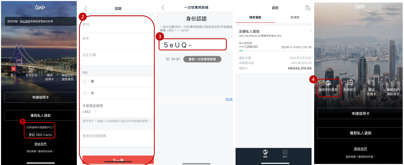This screenshot has width=404, height=165.
Task: Tap the 查詢你的貸款 loan enquiry icon
Action: (328, 83)
